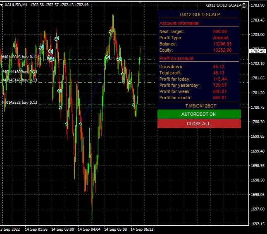The width and height of the screenshot is (267, 234).
Task: Click the Next Target value 500.00
Action: (x=219, y=31)
